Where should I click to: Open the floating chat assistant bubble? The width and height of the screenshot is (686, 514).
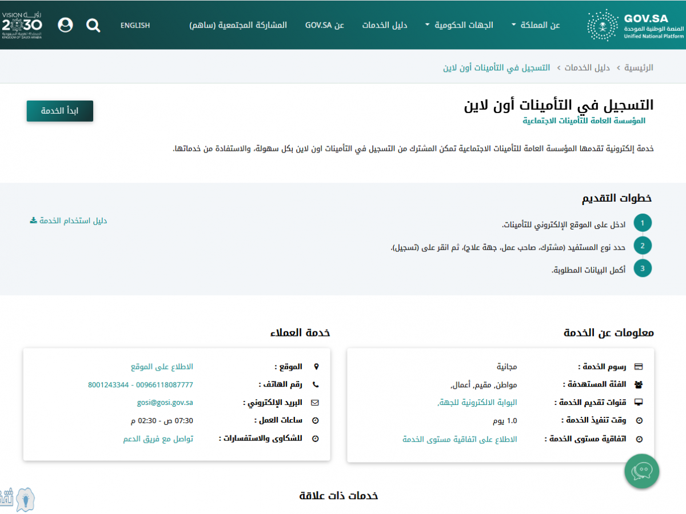tap(642, 471)
